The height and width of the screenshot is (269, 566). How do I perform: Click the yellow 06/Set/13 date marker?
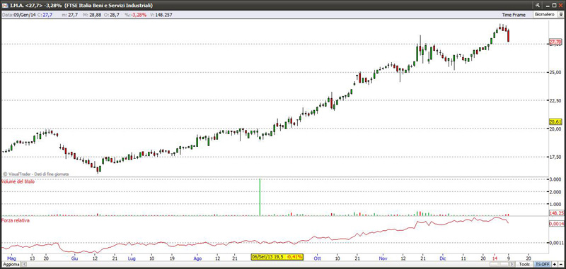click(x=277, y=257)
